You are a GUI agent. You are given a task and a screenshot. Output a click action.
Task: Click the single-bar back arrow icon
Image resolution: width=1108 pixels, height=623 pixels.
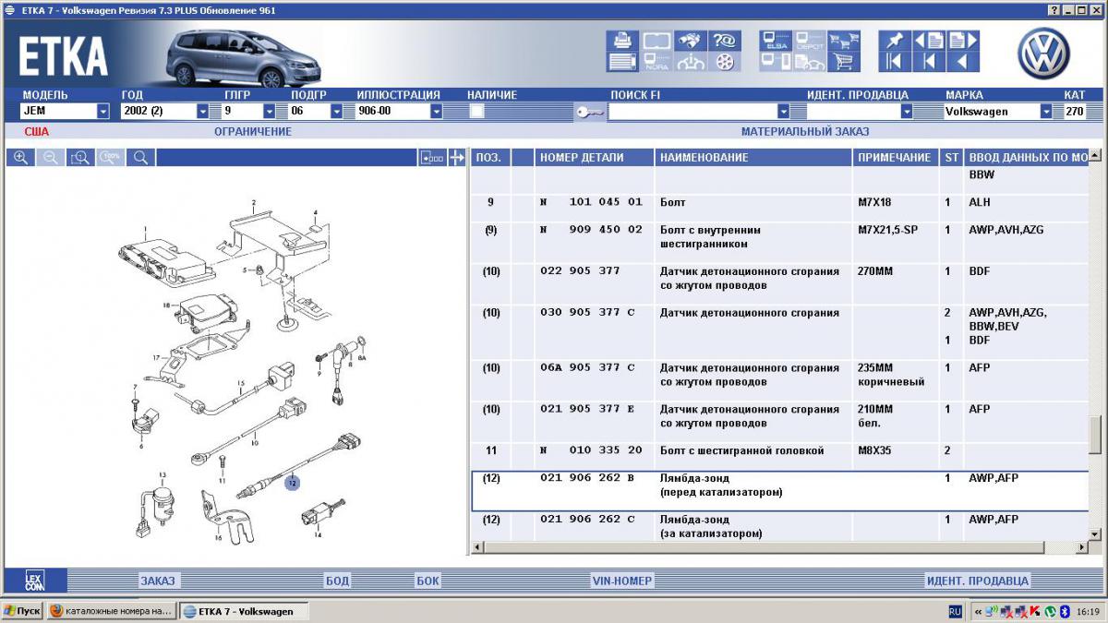coord(929,62)
